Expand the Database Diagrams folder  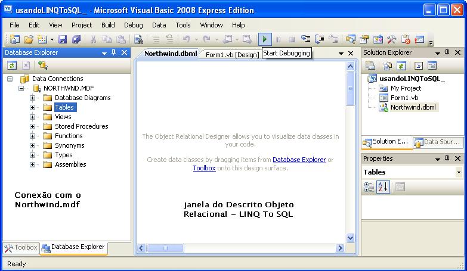(x=32, y=98)
